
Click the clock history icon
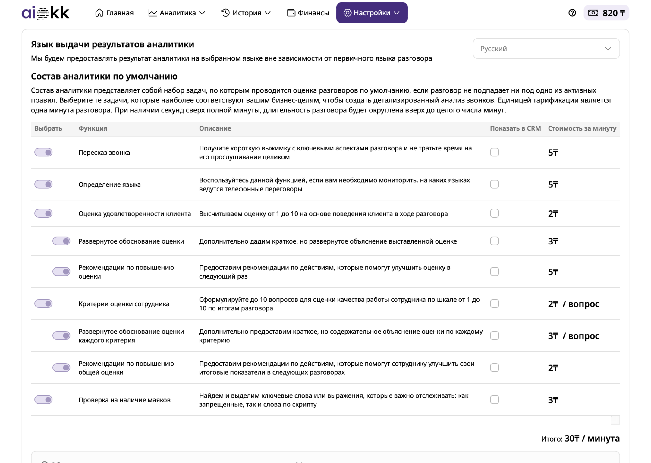[x=225, y=13]
